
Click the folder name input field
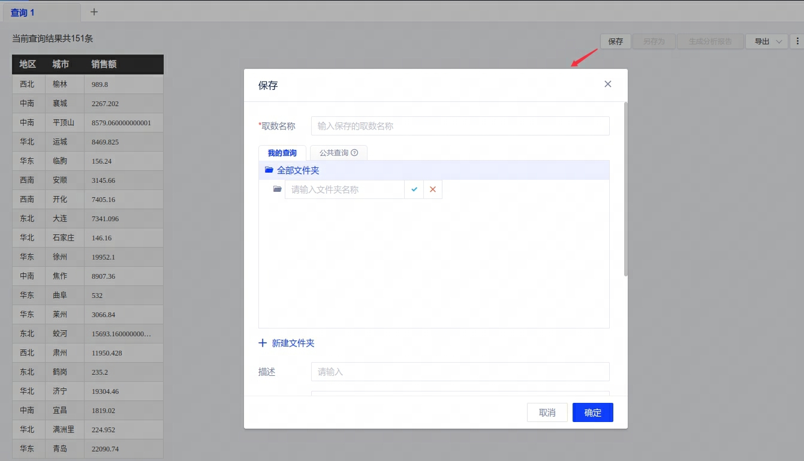pos(345,189)
